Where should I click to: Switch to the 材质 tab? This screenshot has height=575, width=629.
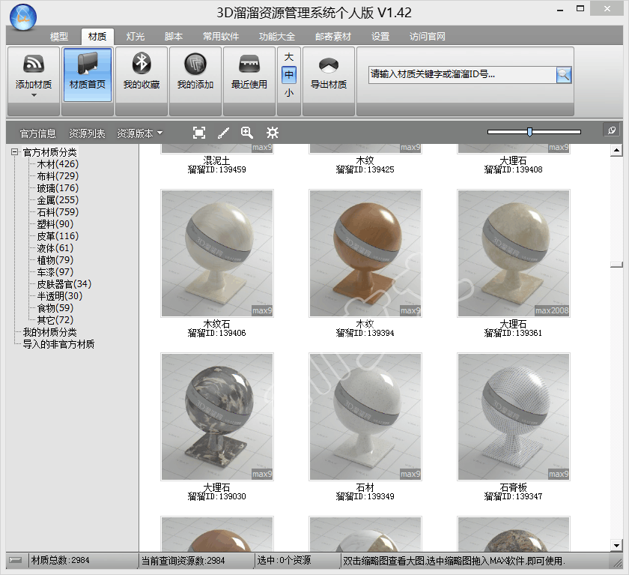(97, 37)
